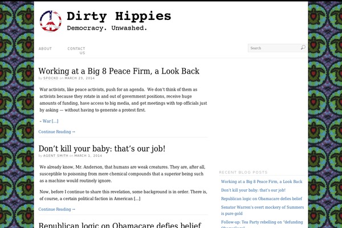Open post Working at a Big 8 Peace Firm
Image resolution: width=342 pixels, height=228 pixels.
click(119, 71)
